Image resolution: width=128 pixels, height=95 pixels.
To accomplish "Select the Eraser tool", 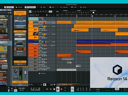I will click(x=35, y=12).
